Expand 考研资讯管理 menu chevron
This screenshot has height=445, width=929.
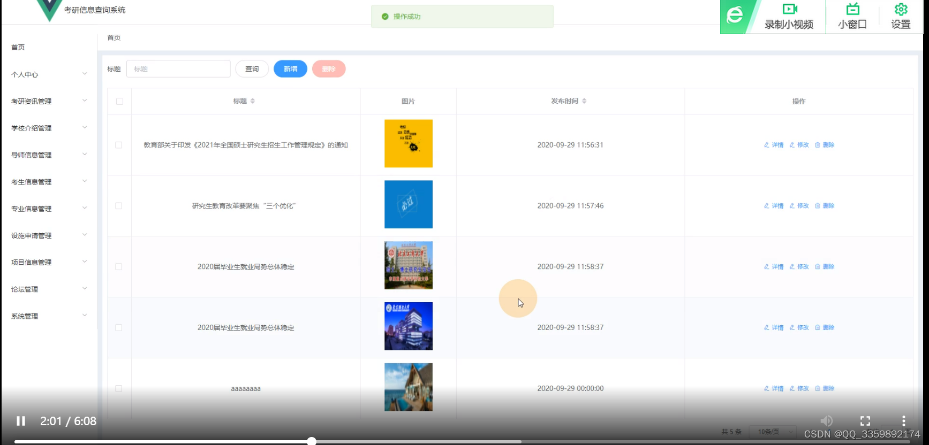(85, 101)
